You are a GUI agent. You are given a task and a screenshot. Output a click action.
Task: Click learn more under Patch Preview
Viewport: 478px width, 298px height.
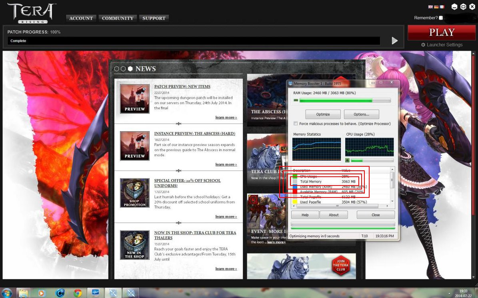226,117
